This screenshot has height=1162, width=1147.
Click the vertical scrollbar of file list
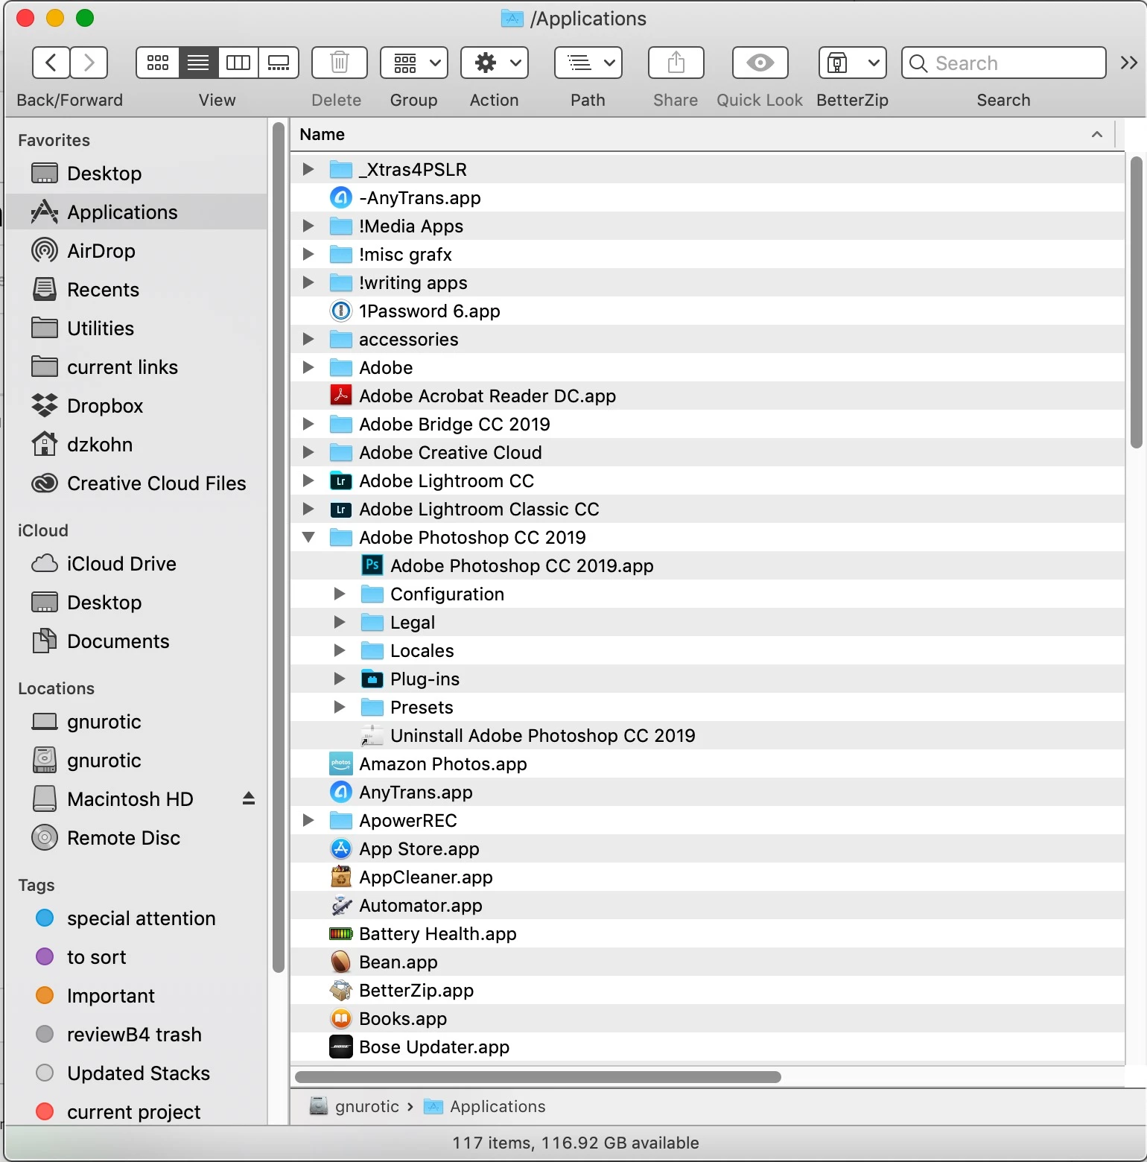[x=1136, y=302]
